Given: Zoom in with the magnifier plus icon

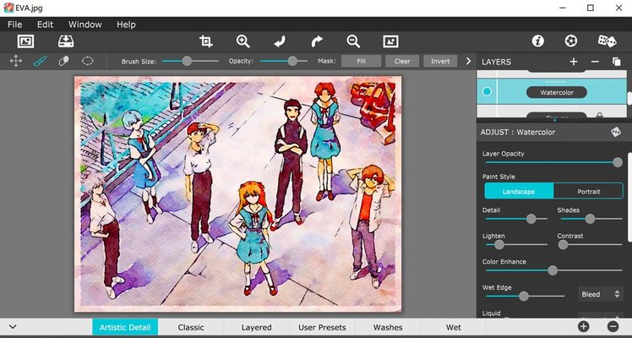Looking at the screenshot, I should pyautogui.click(x=243, y=41).
